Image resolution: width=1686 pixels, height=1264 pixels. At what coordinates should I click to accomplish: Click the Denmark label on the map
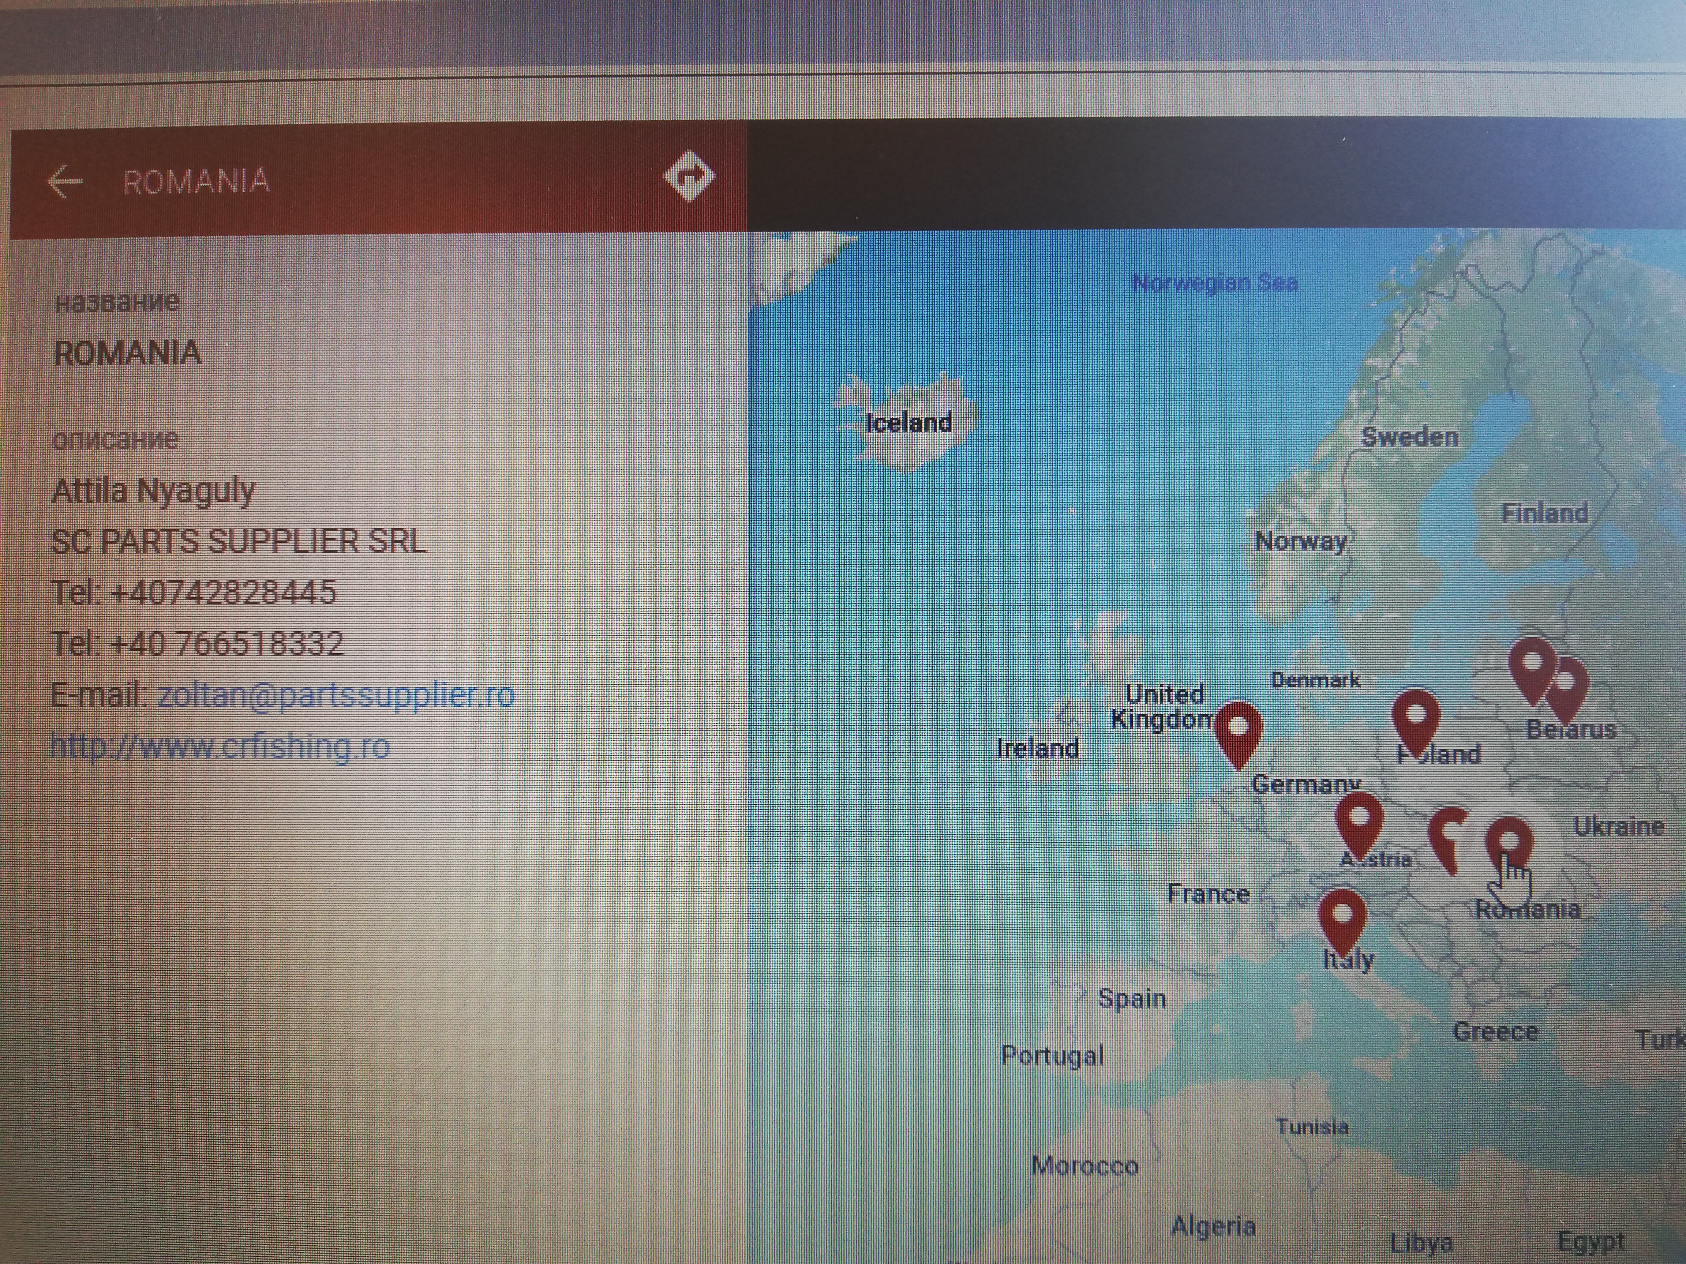pos(1316,680)
